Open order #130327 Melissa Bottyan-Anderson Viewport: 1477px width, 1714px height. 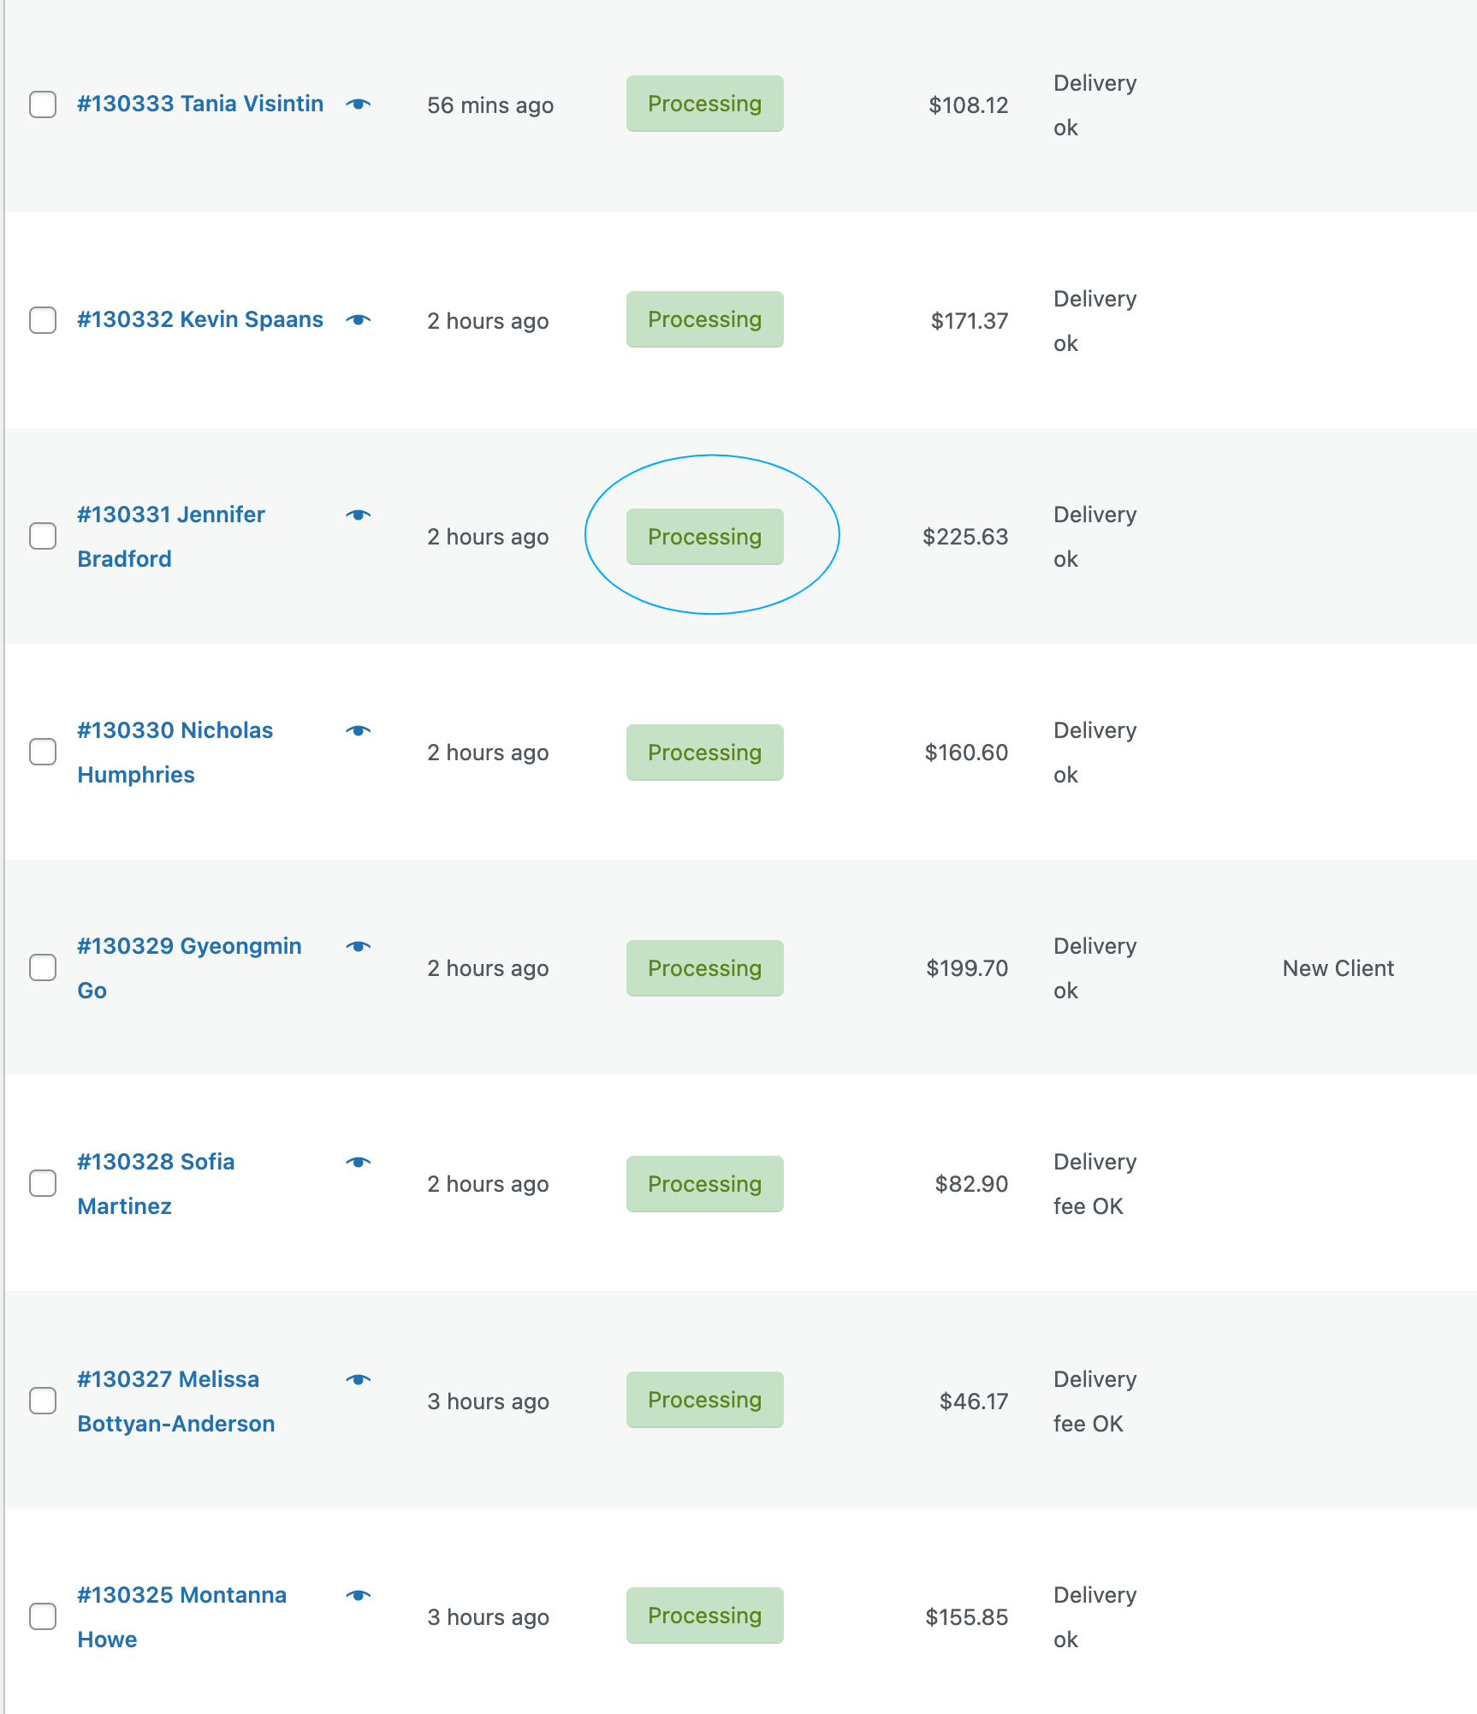coord(169,1380)
